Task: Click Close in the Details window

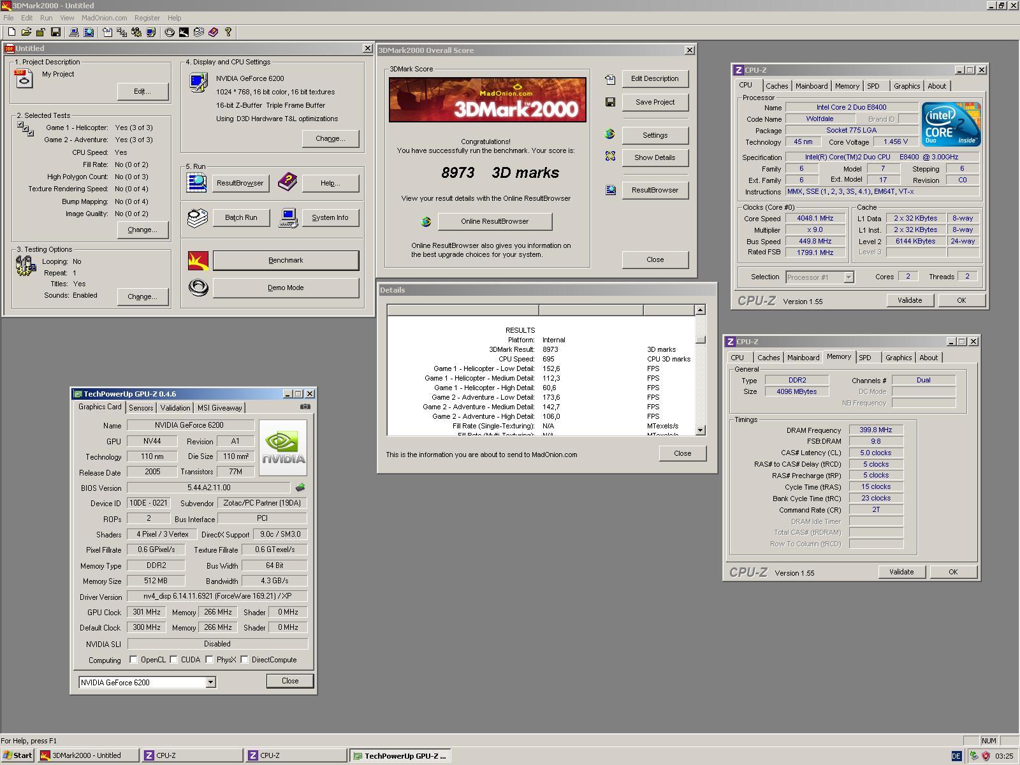Action: click(682, 453)
